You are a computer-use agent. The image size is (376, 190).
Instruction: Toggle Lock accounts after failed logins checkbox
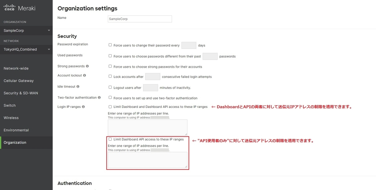(110, 76)
